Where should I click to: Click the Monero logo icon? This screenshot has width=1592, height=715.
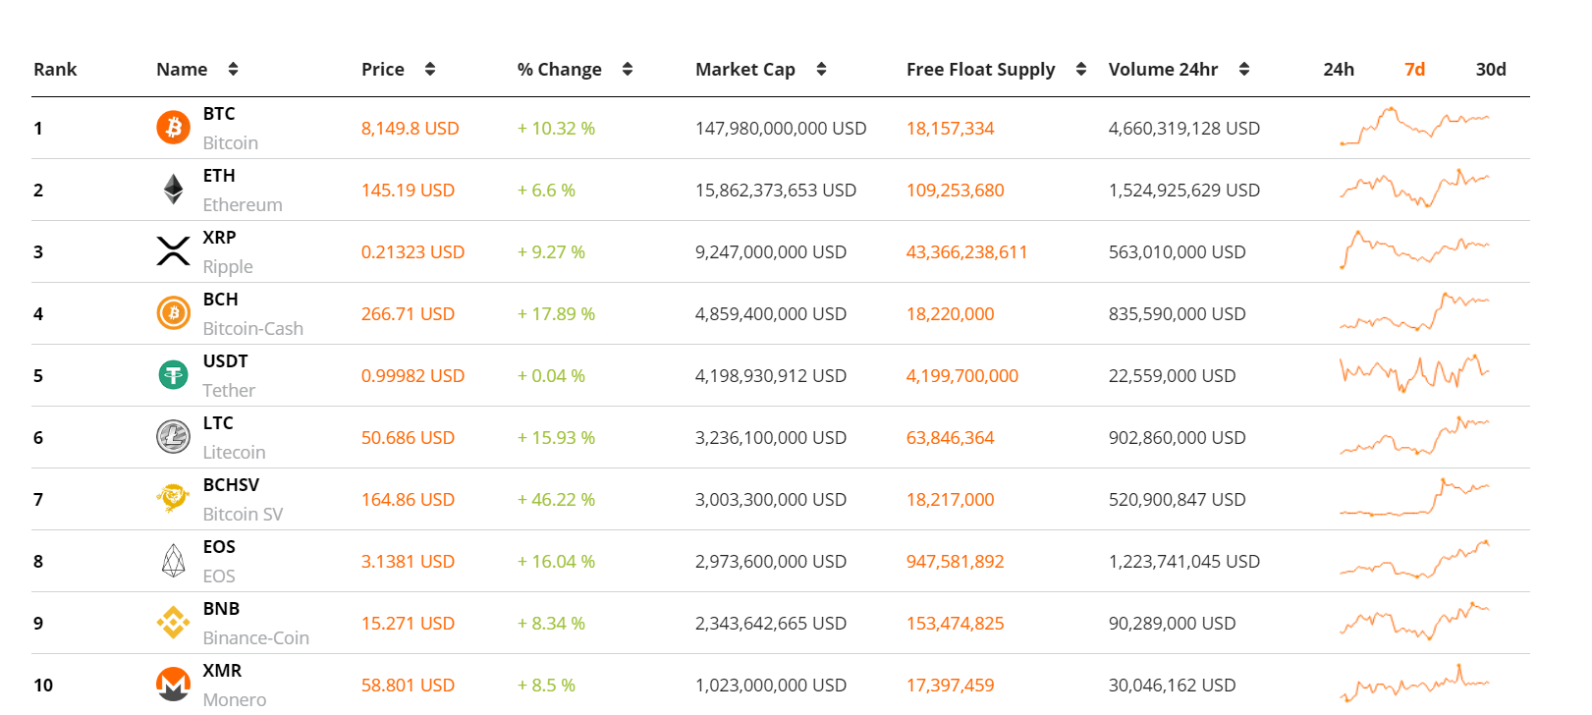click(174, 684)
